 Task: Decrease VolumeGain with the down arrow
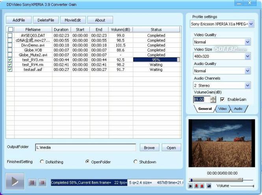(213, 101)
